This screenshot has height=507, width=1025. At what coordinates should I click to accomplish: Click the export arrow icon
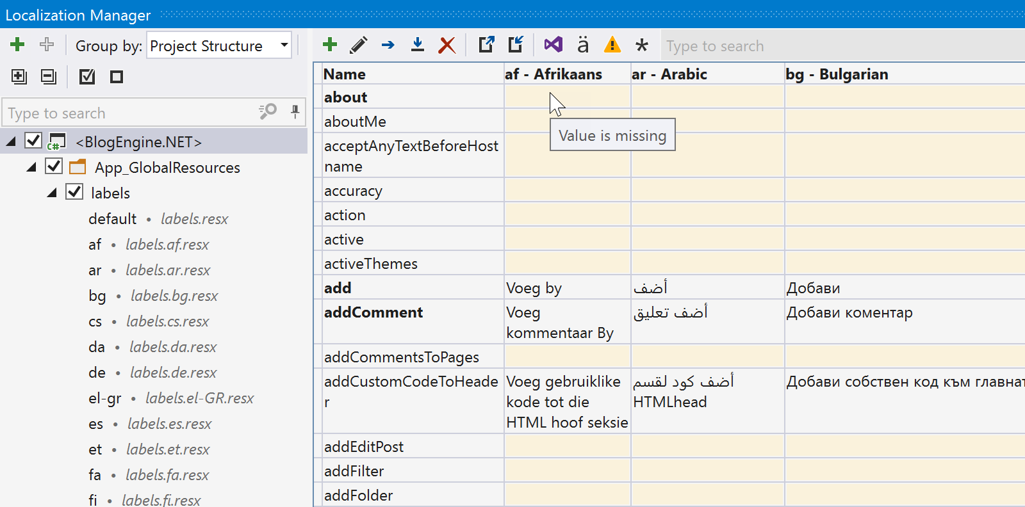click(486, 45)
